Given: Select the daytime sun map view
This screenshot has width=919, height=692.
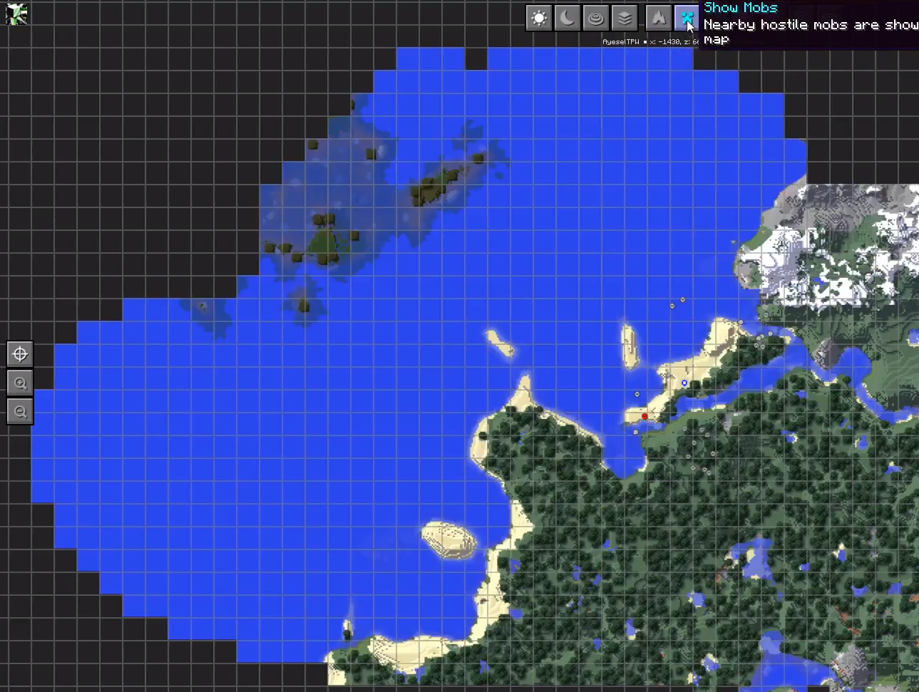Looking at the screenshot, I should click(x=538, y=18).
